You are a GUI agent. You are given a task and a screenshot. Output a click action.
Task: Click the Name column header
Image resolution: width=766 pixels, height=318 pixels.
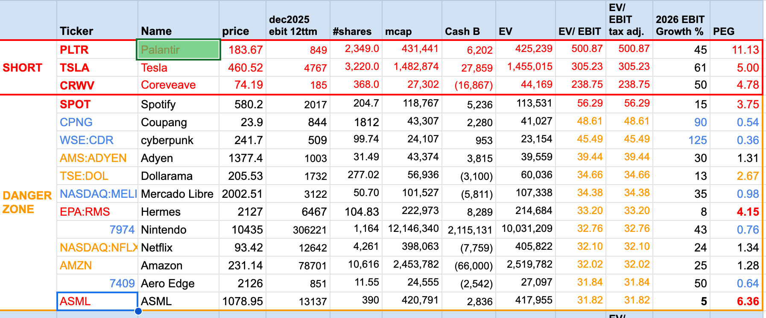tap(178, 20)
